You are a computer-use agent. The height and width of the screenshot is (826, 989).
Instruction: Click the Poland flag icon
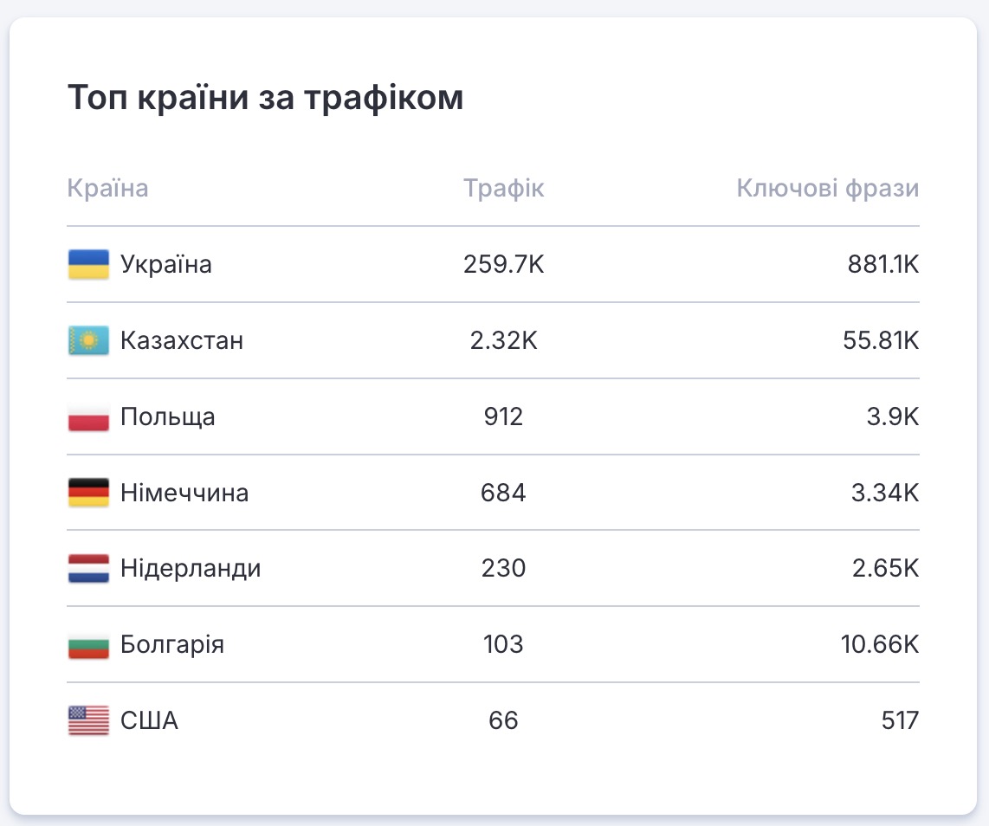tap(88, 416)
